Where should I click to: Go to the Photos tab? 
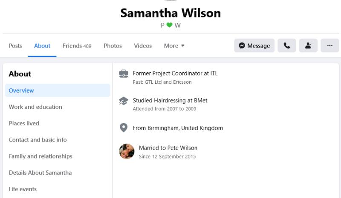coord(113,46)
